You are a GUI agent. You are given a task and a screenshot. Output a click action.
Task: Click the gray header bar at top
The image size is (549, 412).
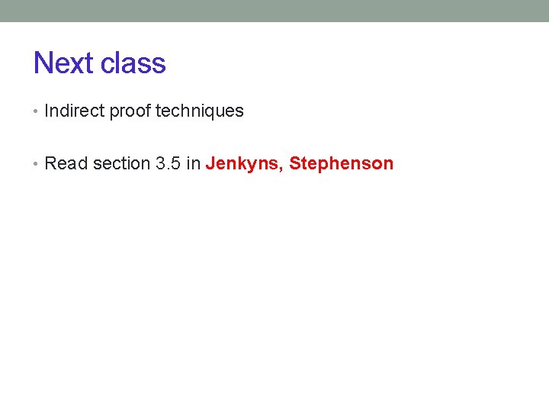(x=274, y=11)
